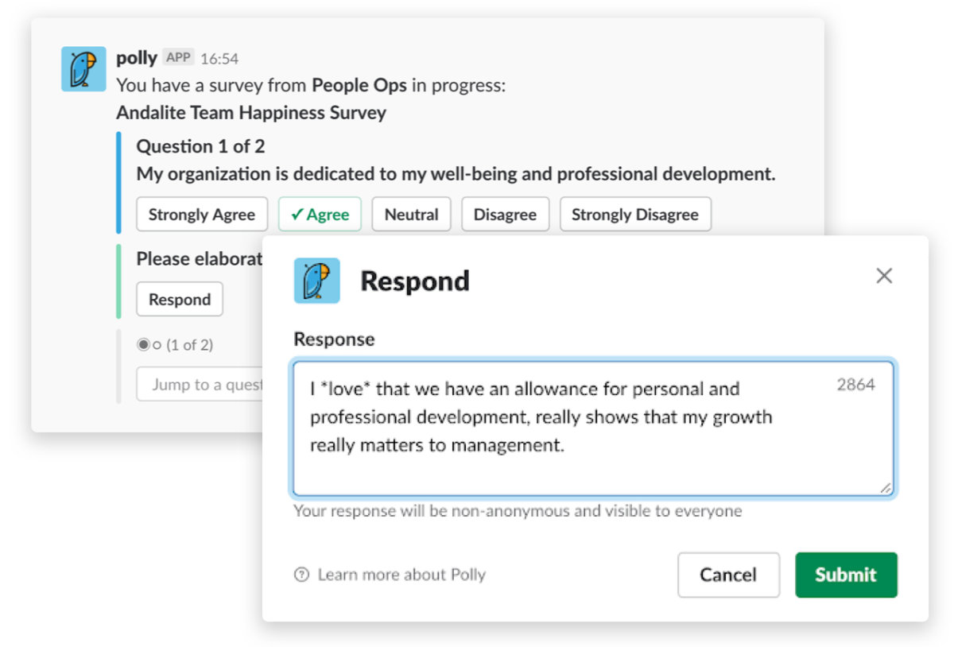Click the question mark help icon
Screen dimensions: 954x647
click(301, 575)
